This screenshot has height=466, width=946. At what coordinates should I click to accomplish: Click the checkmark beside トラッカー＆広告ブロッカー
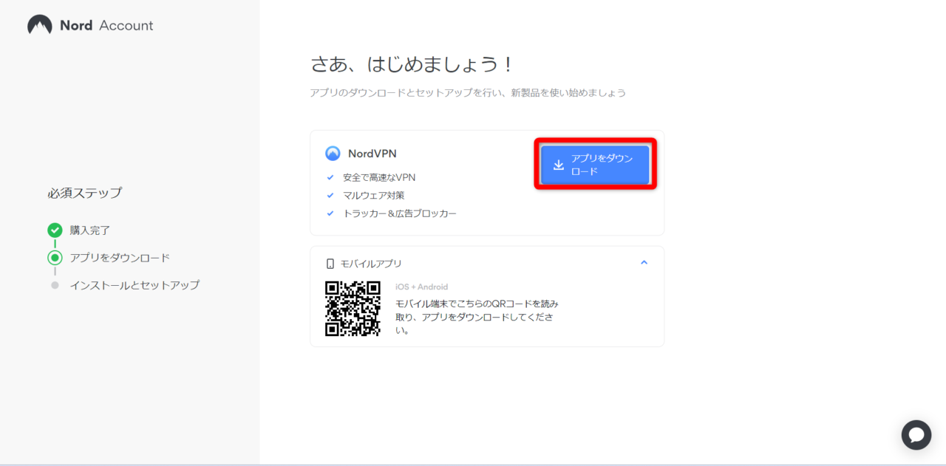click(x=330, y=213)
